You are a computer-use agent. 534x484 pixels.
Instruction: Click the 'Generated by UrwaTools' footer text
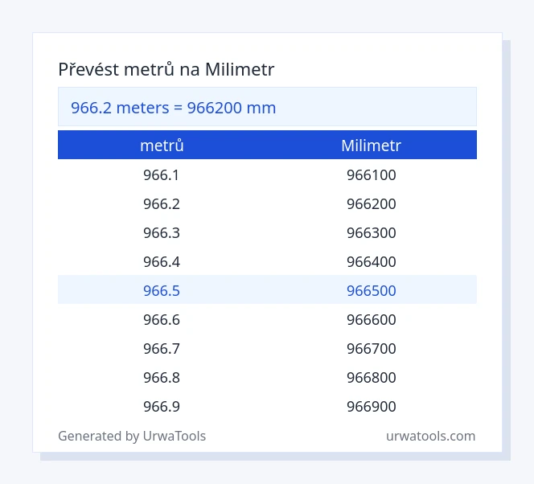pos(132,436)
